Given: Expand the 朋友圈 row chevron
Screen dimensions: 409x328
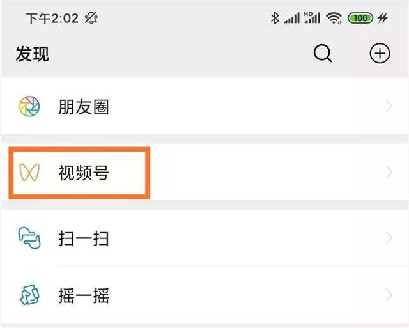Looking at the screenshot, I should [x=389, y=107].
